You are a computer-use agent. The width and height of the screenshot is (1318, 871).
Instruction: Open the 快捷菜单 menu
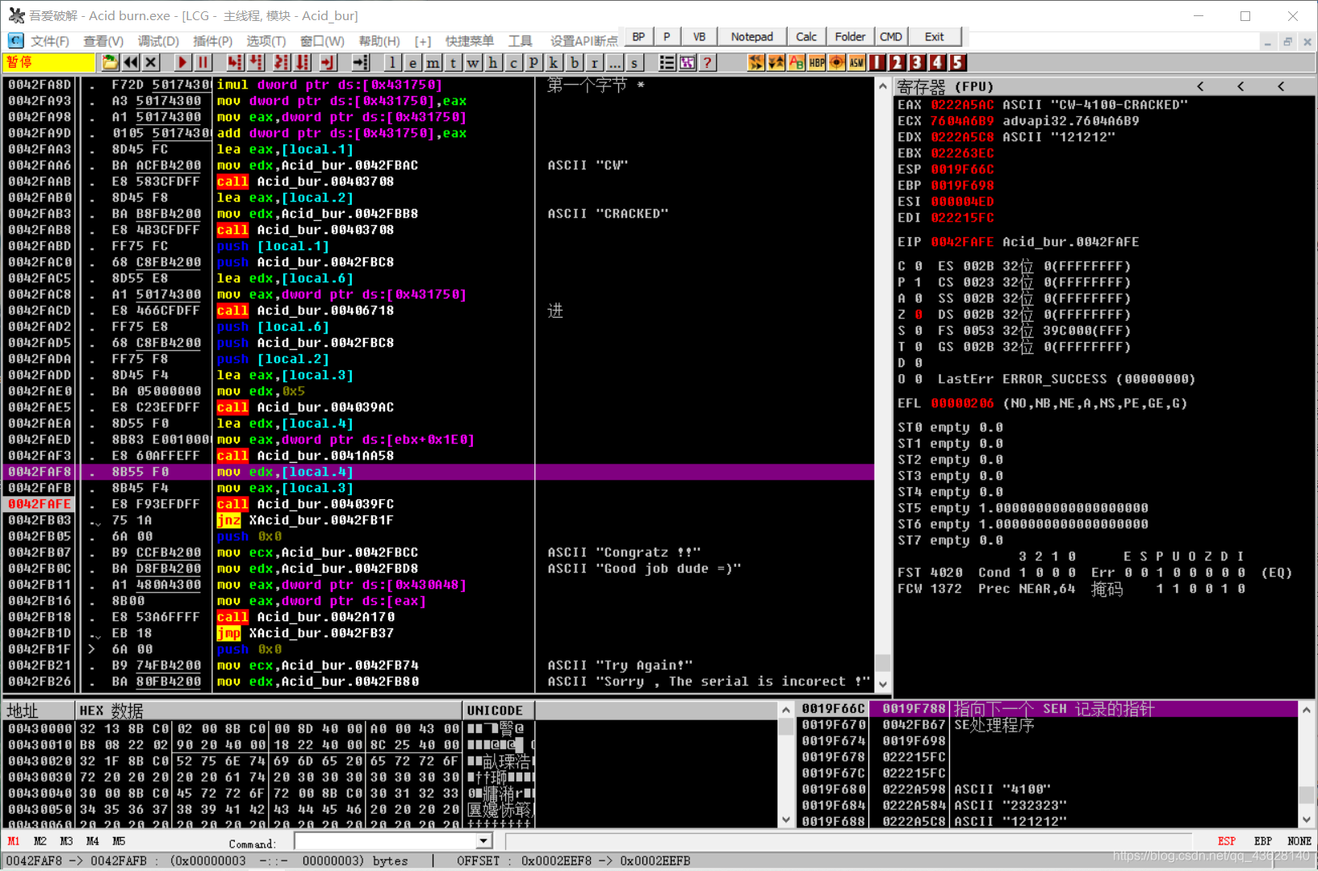point(469,40)
